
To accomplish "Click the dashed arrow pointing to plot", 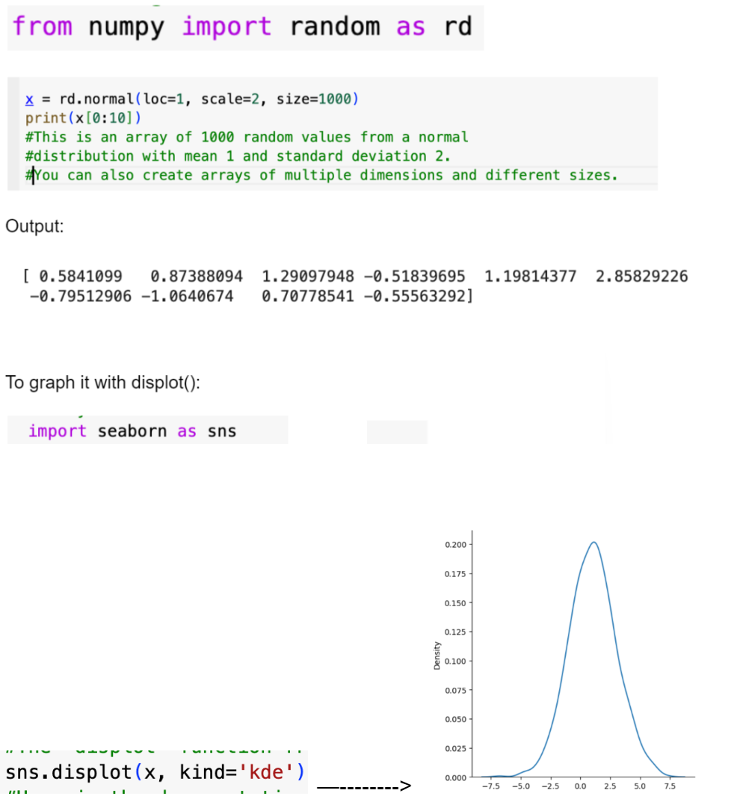I will tap(364, 786).
